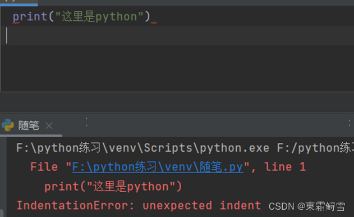
Task: Select the 随笔 run tab label
Action: click(x=29, y=125)
